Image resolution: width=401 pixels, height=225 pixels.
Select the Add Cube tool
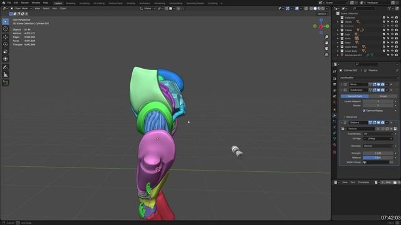pyautogui.click(x=6, y=83)
